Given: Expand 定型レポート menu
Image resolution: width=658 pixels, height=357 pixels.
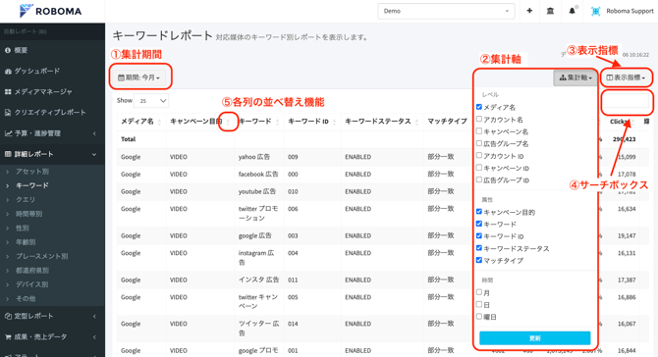Looking at the screenshot, I should tap(52, 316).
